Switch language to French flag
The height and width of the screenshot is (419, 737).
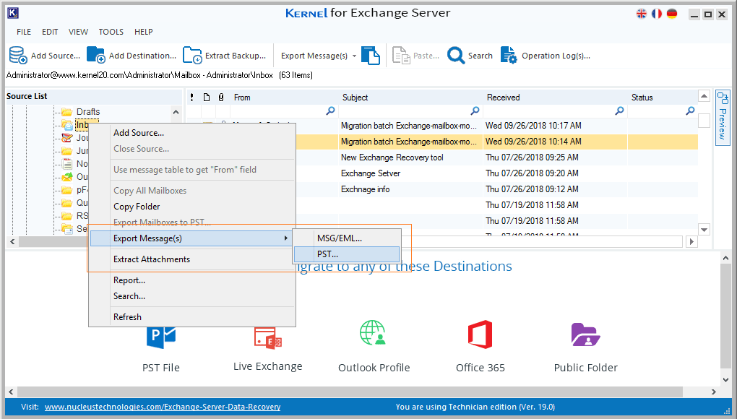pos(657,14)
